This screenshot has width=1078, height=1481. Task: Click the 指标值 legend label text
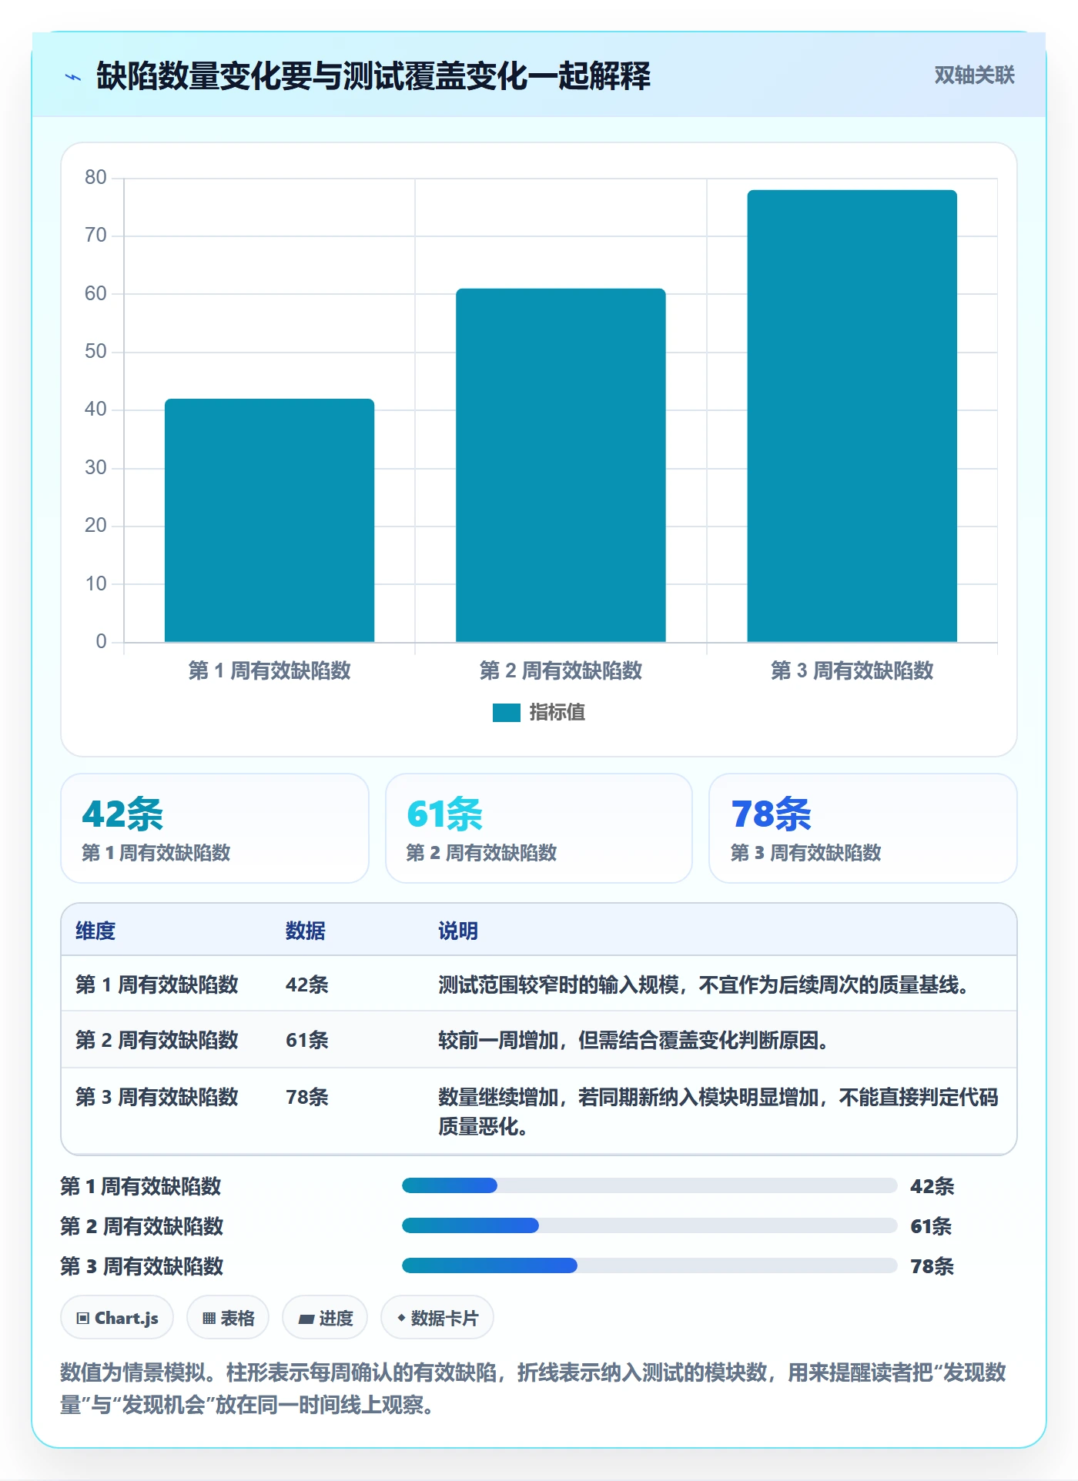(x=557, y=713)
